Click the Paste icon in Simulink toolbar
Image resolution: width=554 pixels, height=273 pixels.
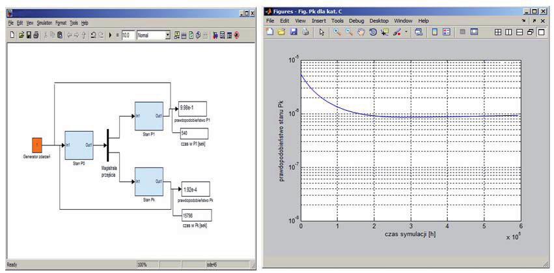(60, 35)
